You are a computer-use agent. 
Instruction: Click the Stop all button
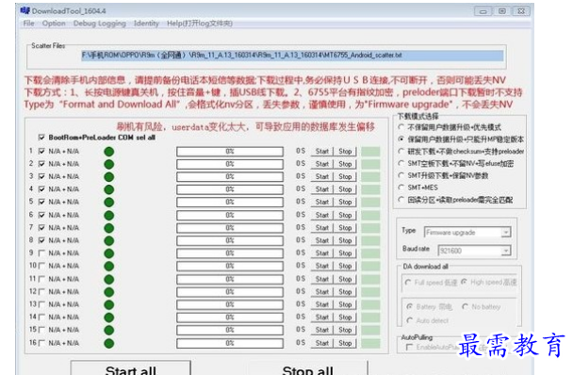coord(307,367)
